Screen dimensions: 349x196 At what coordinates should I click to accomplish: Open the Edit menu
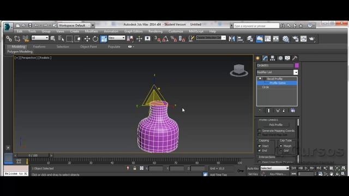point(20,32)
